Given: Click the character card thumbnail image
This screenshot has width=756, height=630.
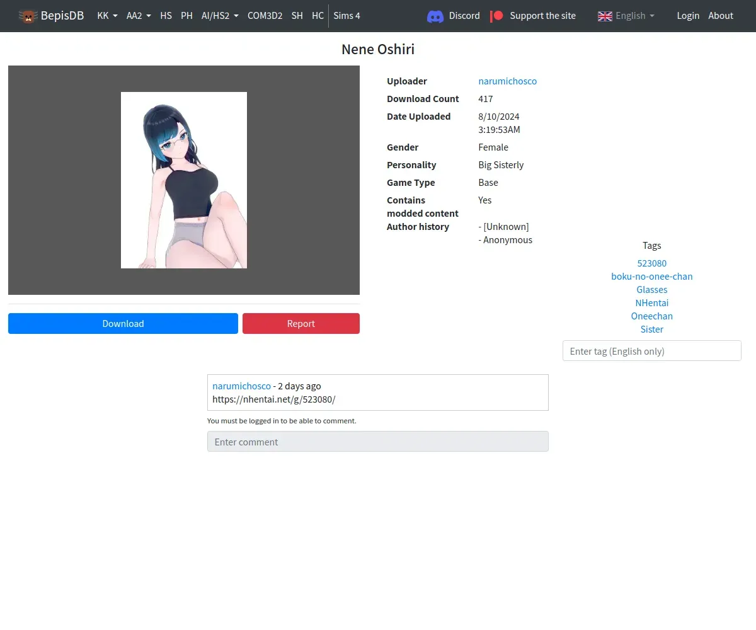Looking at the screenshot, I should click(x=184, y=180).
